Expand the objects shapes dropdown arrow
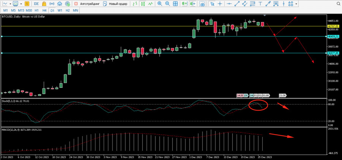The image size is (342, 160). coord(296,3)
